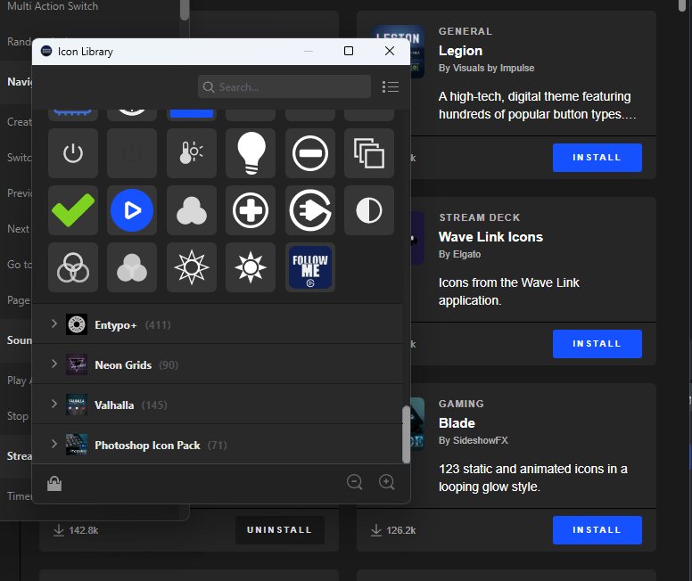Select Multi Action Switch in actions list
The height and width of the screenshot is (581, 692).
coord(53,6)
